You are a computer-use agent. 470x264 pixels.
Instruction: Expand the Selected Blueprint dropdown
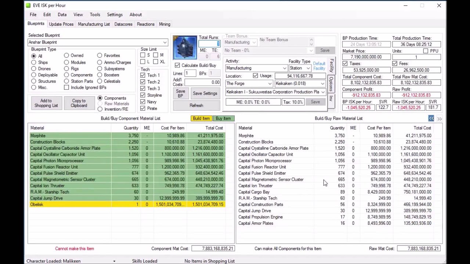tap(165, 42)
